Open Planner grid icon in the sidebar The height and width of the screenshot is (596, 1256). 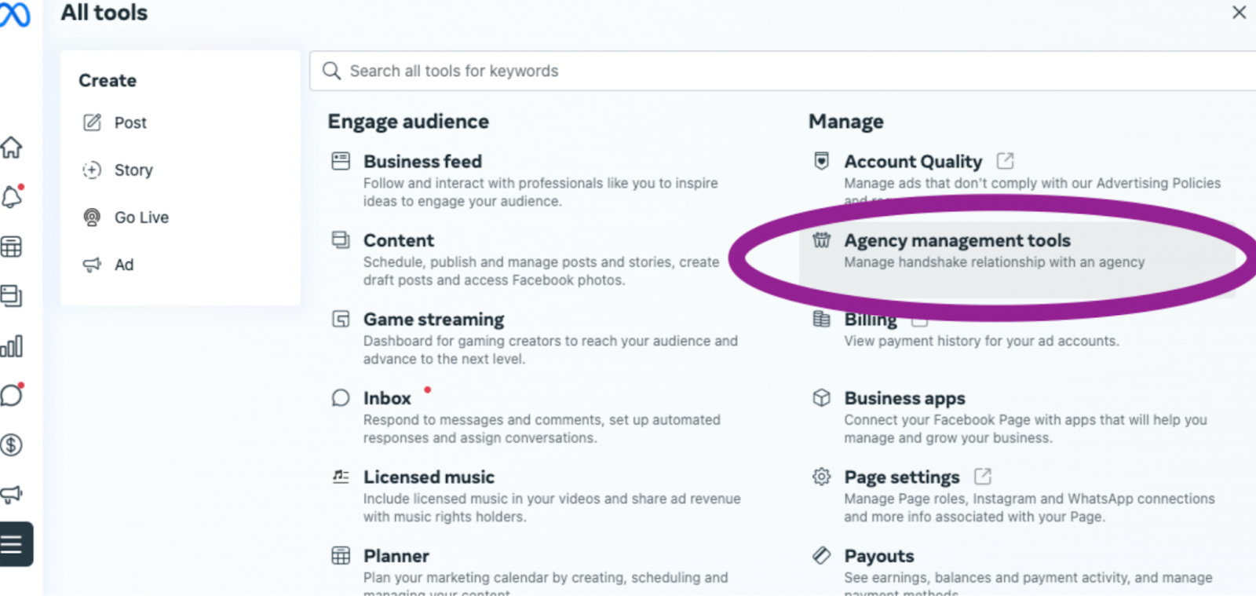[11, 247]
